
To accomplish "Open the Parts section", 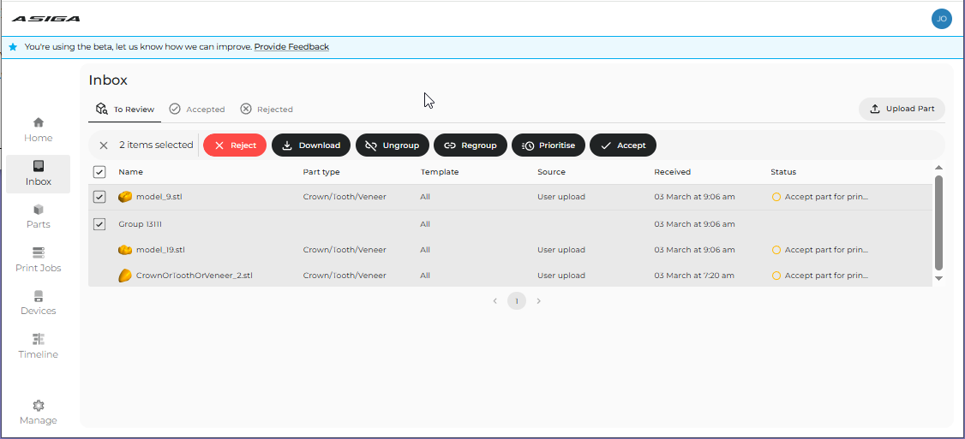I will 39,217.
